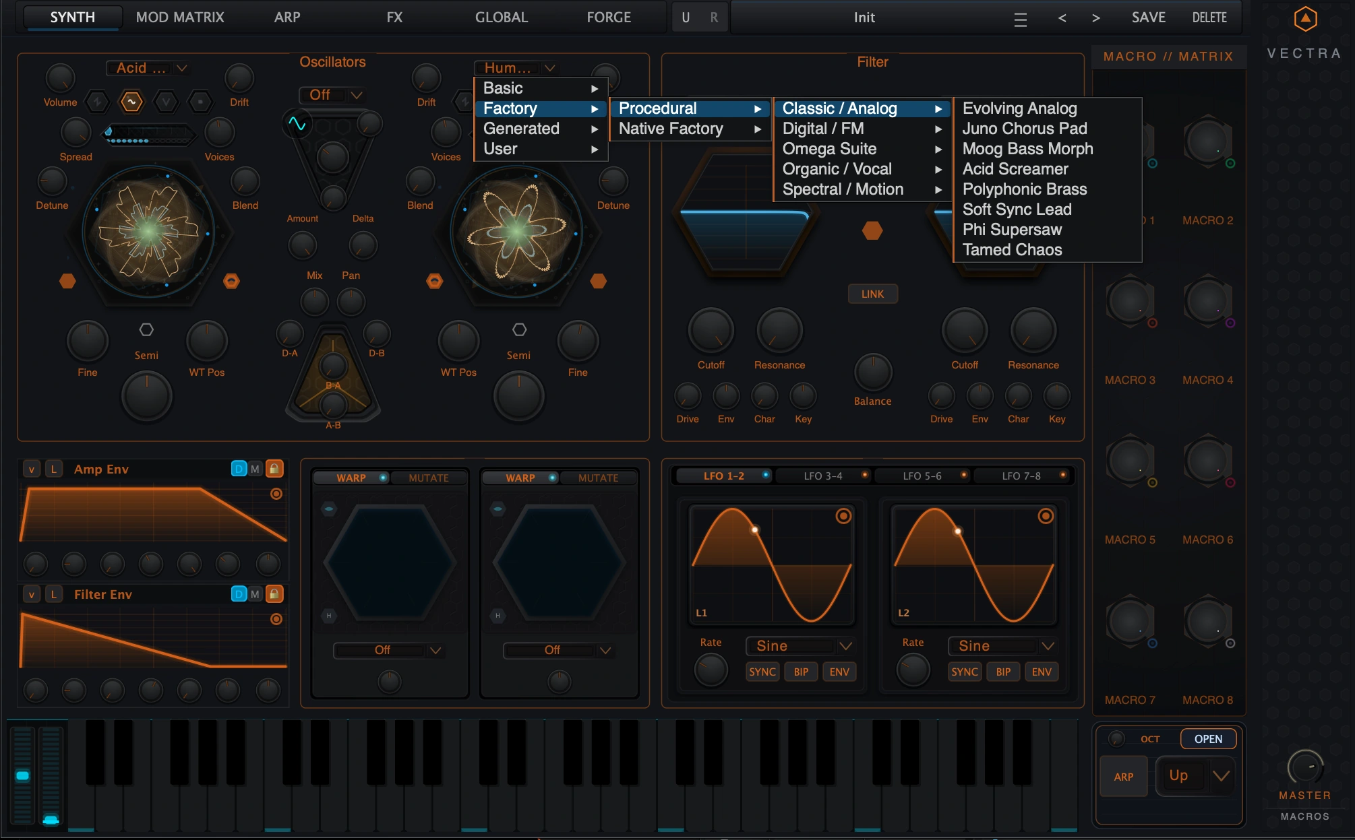
Task: Toggle the filter LINK button
Action: click(x=872, y=294)
